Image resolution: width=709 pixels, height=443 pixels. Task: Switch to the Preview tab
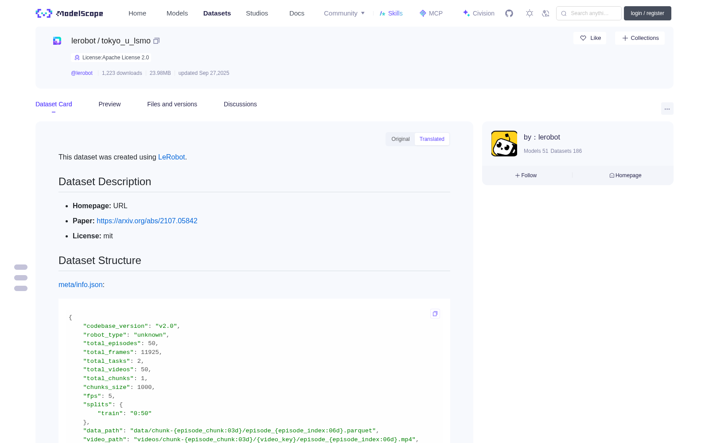click(x=109, y=104)
